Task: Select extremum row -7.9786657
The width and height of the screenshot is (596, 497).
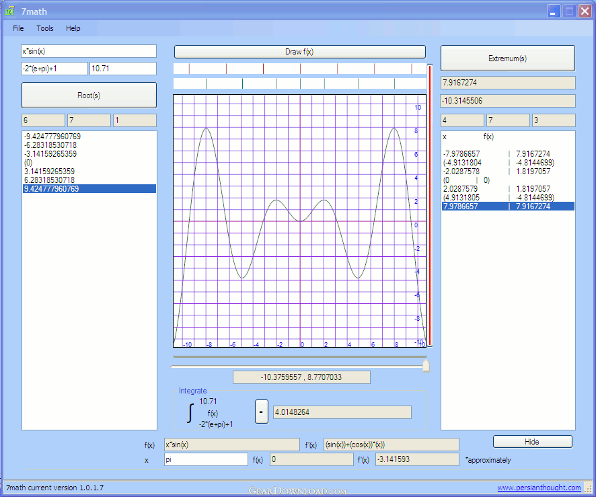Action: [508, 154]
